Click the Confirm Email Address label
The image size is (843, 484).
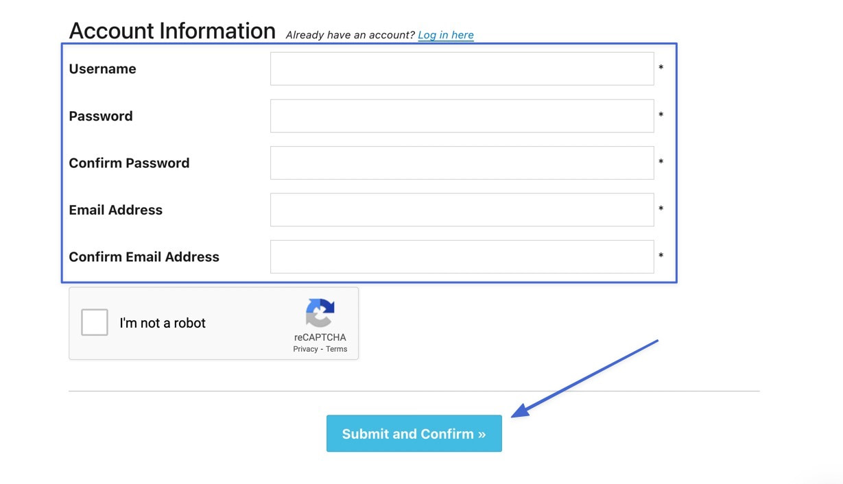coord(144,257)
